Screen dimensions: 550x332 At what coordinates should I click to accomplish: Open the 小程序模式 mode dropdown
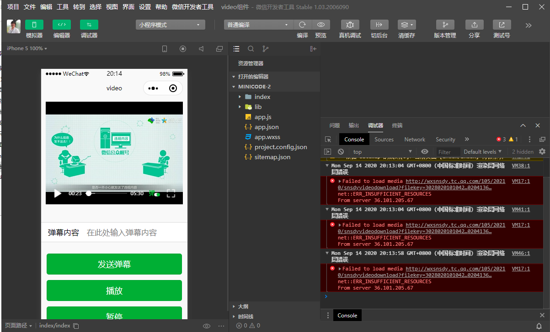click(170, 25)
